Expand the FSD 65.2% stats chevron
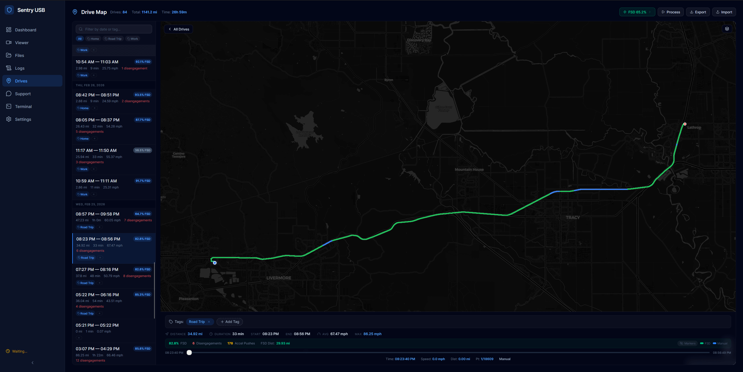 click(x=650, y=12)
